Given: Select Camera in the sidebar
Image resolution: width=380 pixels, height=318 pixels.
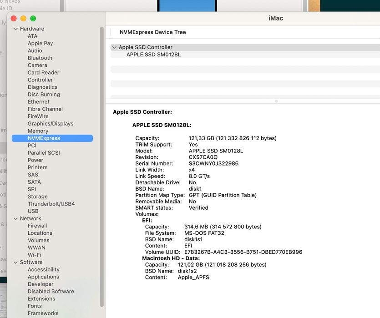Looking at the screenshot, I should click(x=37, y=65).
